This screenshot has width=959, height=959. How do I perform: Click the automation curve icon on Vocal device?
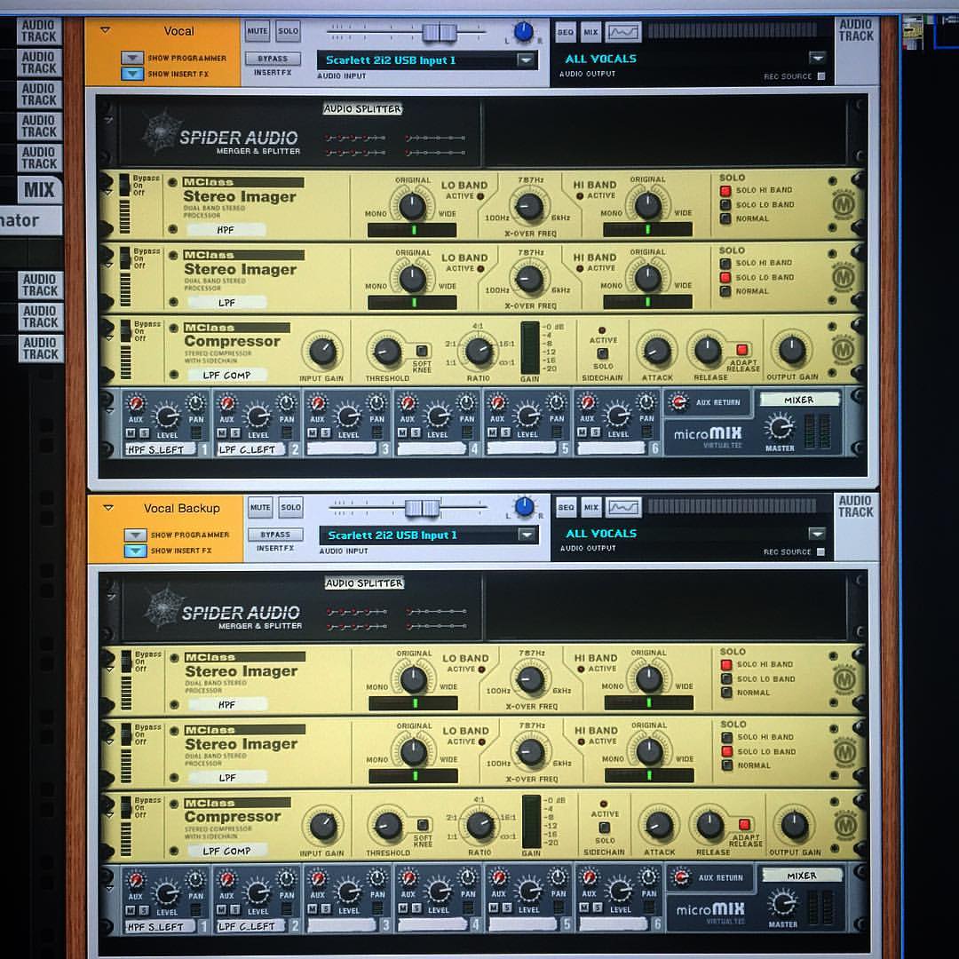[x=622, y=32]
